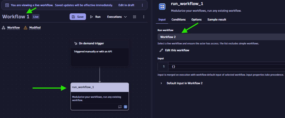This screenshot has height=118, width=285.
Task: Save the workflow
Action: 78,17
